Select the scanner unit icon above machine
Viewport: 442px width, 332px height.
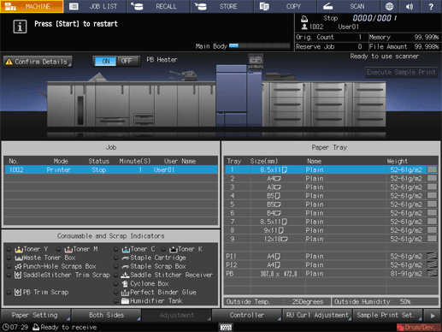(x=256, y=60)
